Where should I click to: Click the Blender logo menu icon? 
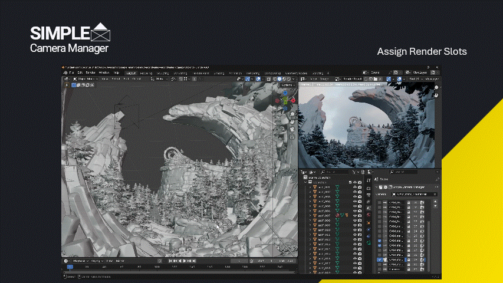tap(65, 73)
